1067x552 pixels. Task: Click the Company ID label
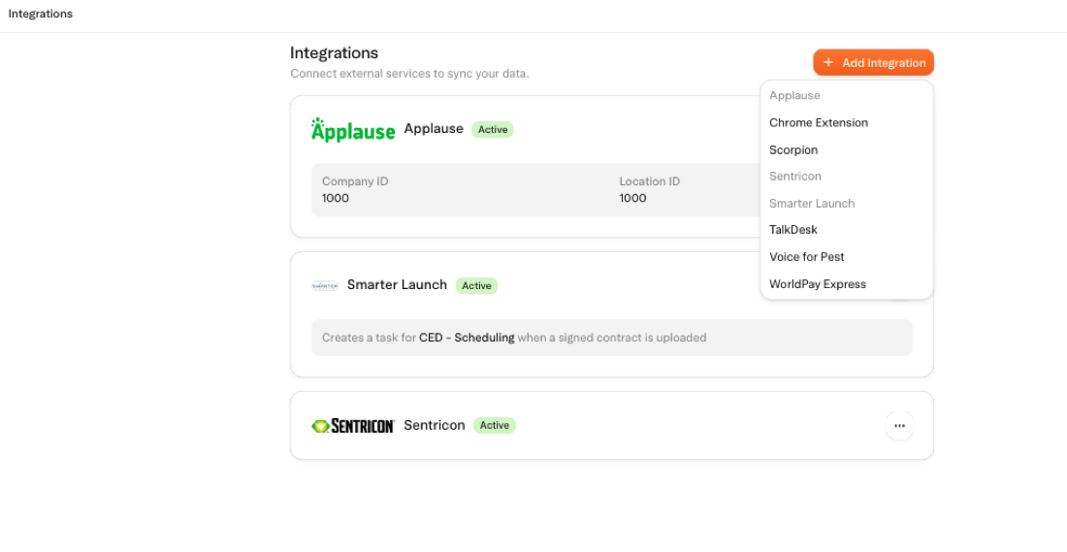pyautogui.click(x=355, y=181)
